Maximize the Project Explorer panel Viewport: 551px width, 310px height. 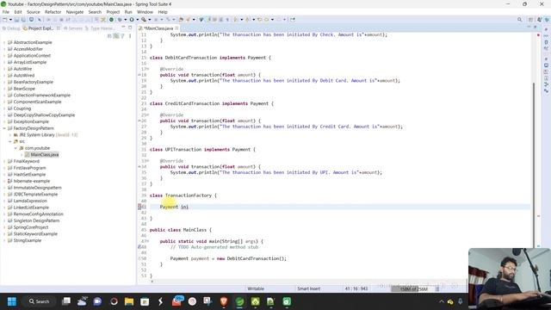tap(130, 28)
